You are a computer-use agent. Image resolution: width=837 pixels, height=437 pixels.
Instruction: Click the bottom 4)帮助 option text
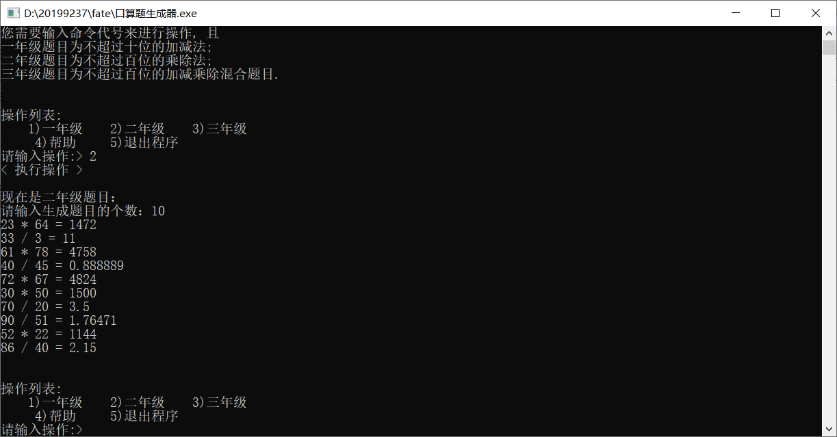tap(55, 416)
